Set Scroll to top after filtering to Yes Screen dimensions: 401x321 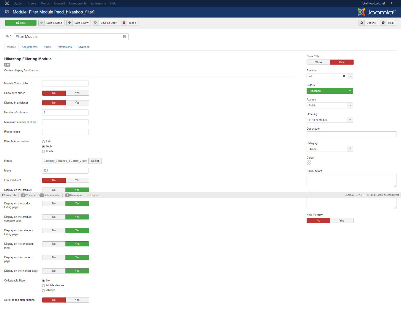click(x=77, y=300)
